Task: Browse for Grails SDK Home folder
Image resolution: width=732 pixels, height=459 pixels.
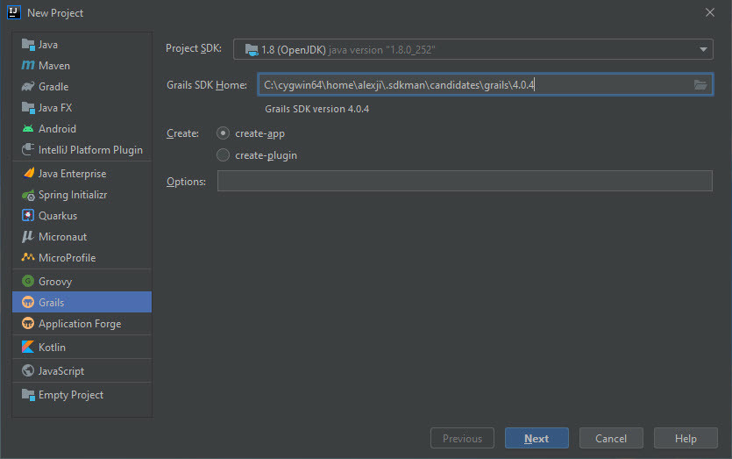Action: (x=700, y=84)
